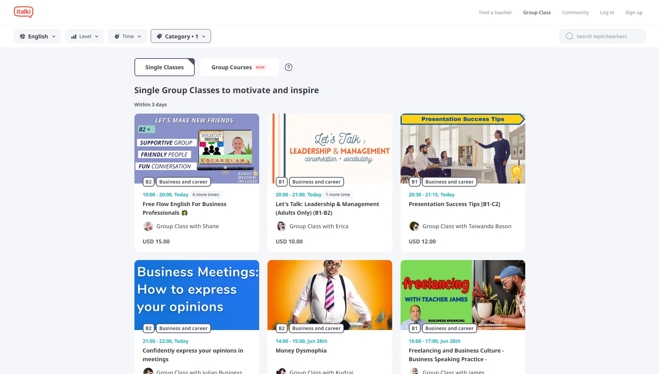
Task: Open Freelancing and Business Culture class title
Action: [456, 355]
